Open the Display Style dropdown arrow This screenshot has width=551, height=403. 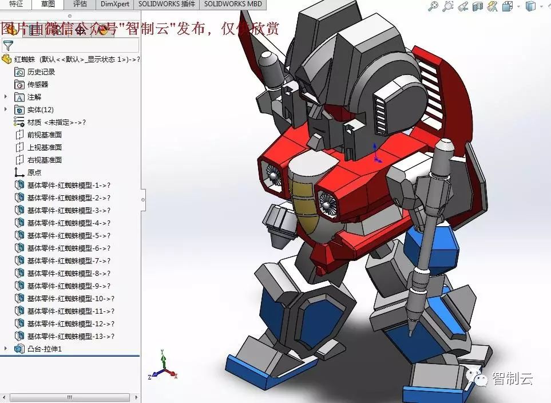[x=541, y=6]
